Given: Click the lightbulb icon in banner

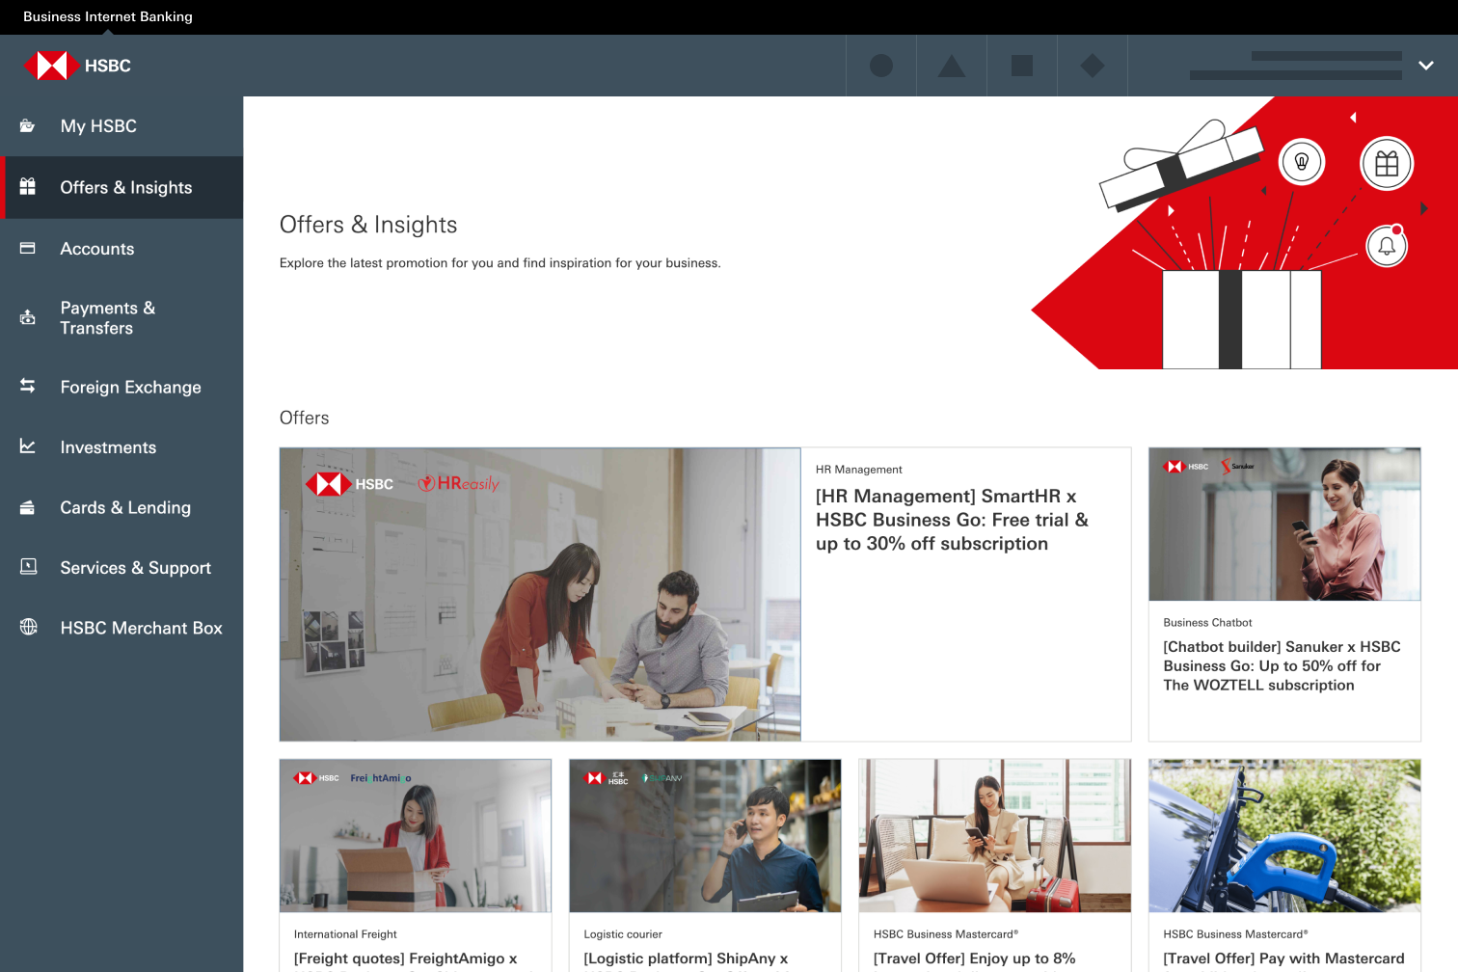Looking at the screenshot, I should [1302, 162].
